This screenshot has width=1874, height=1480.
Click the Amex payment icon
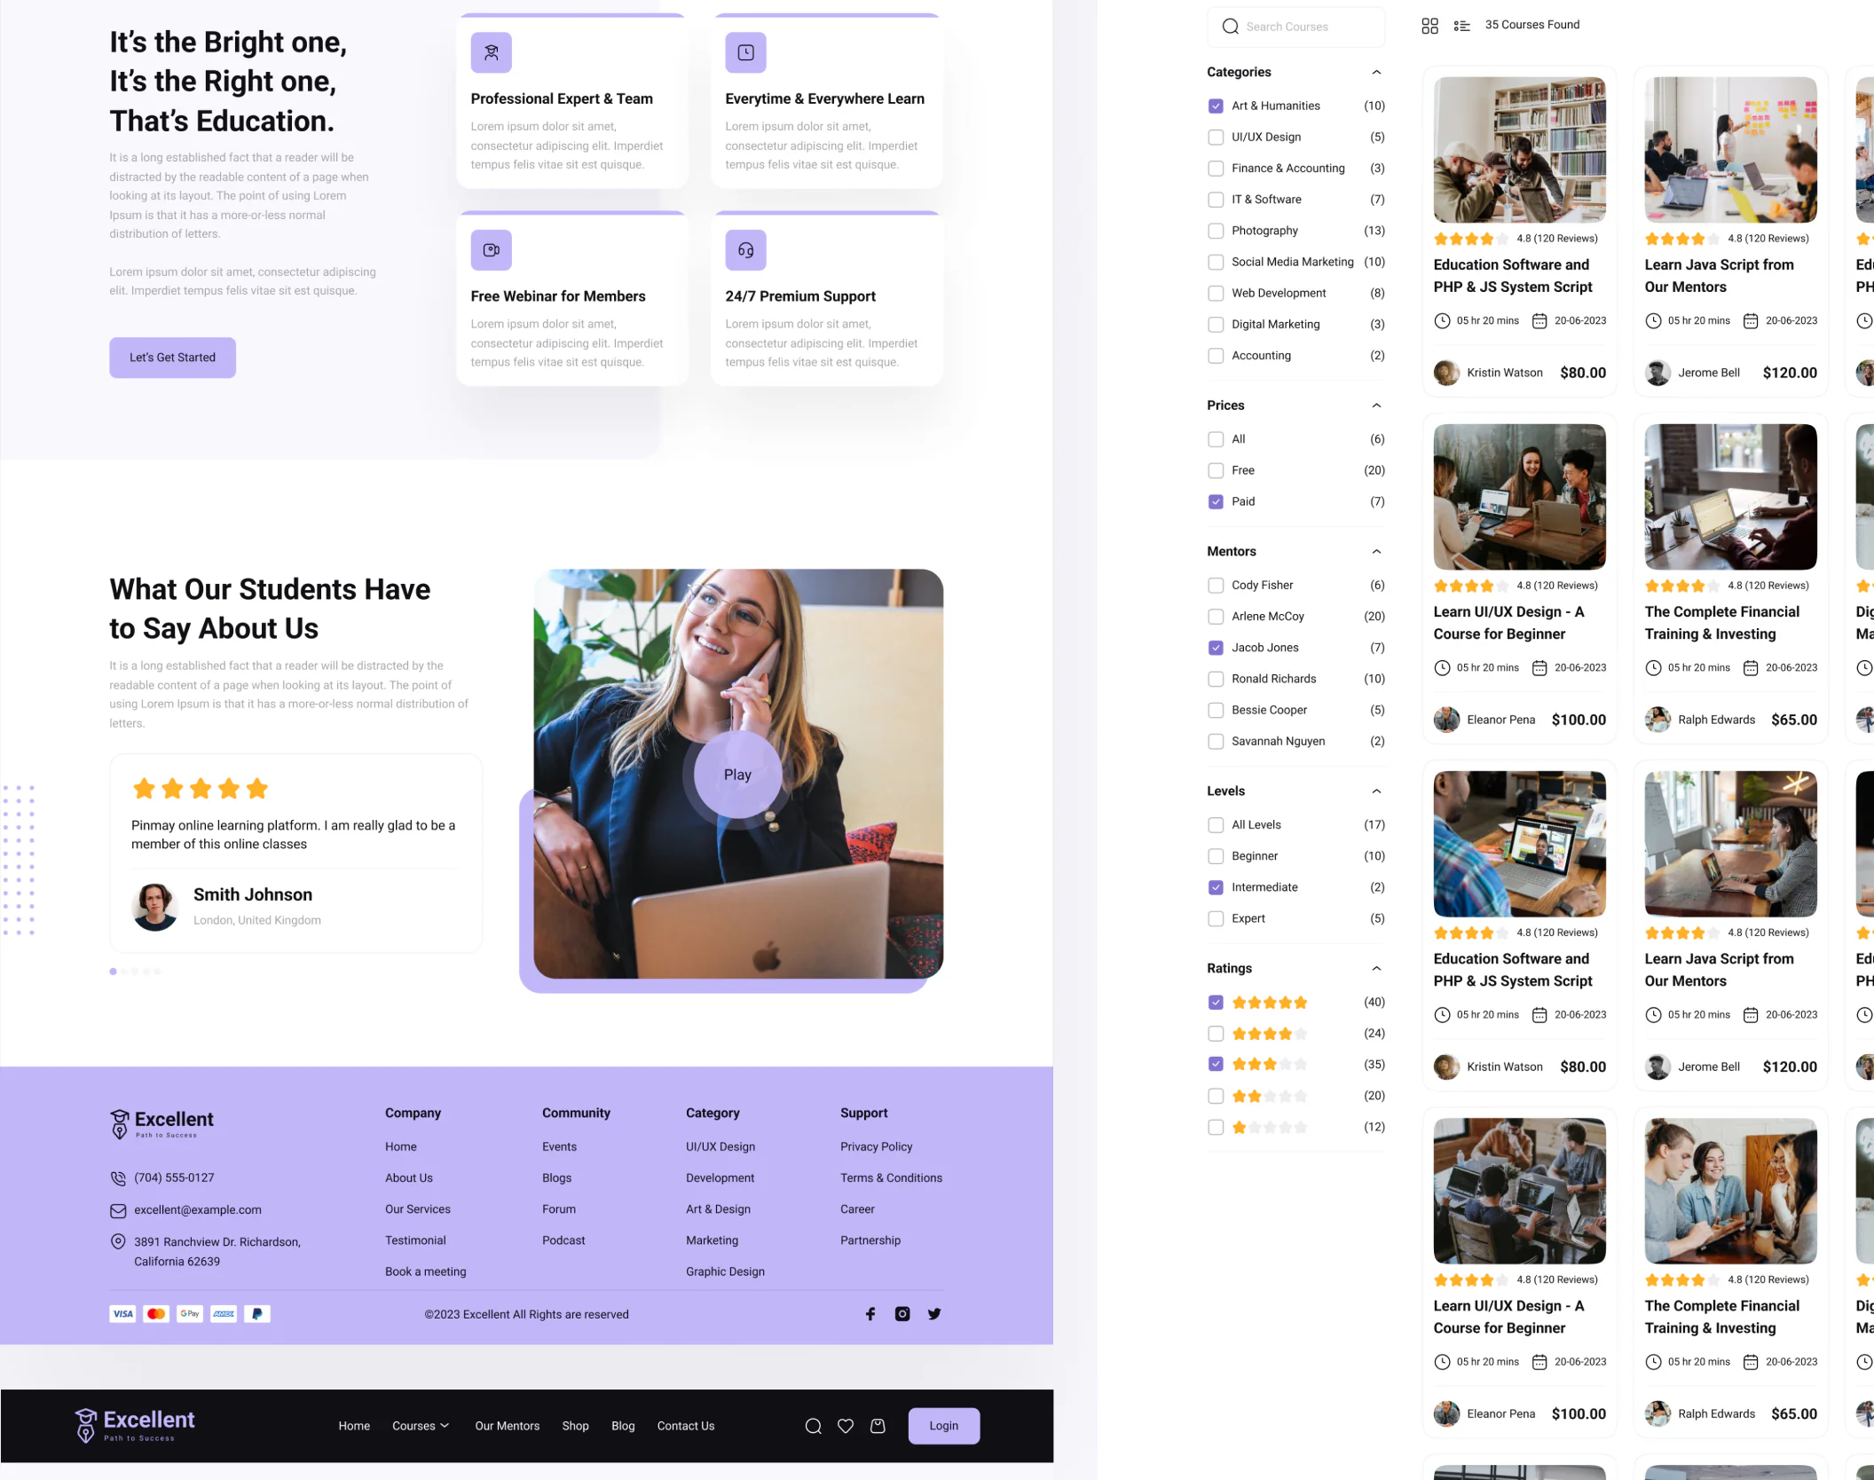(x=224, y=1314)
